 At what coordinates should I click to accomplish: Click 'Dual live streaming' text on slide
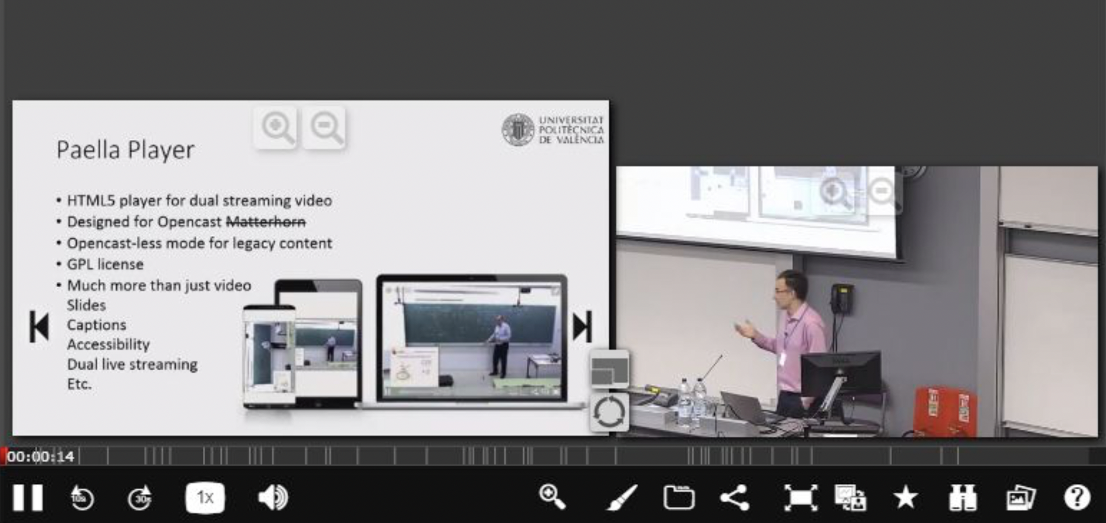132,365
